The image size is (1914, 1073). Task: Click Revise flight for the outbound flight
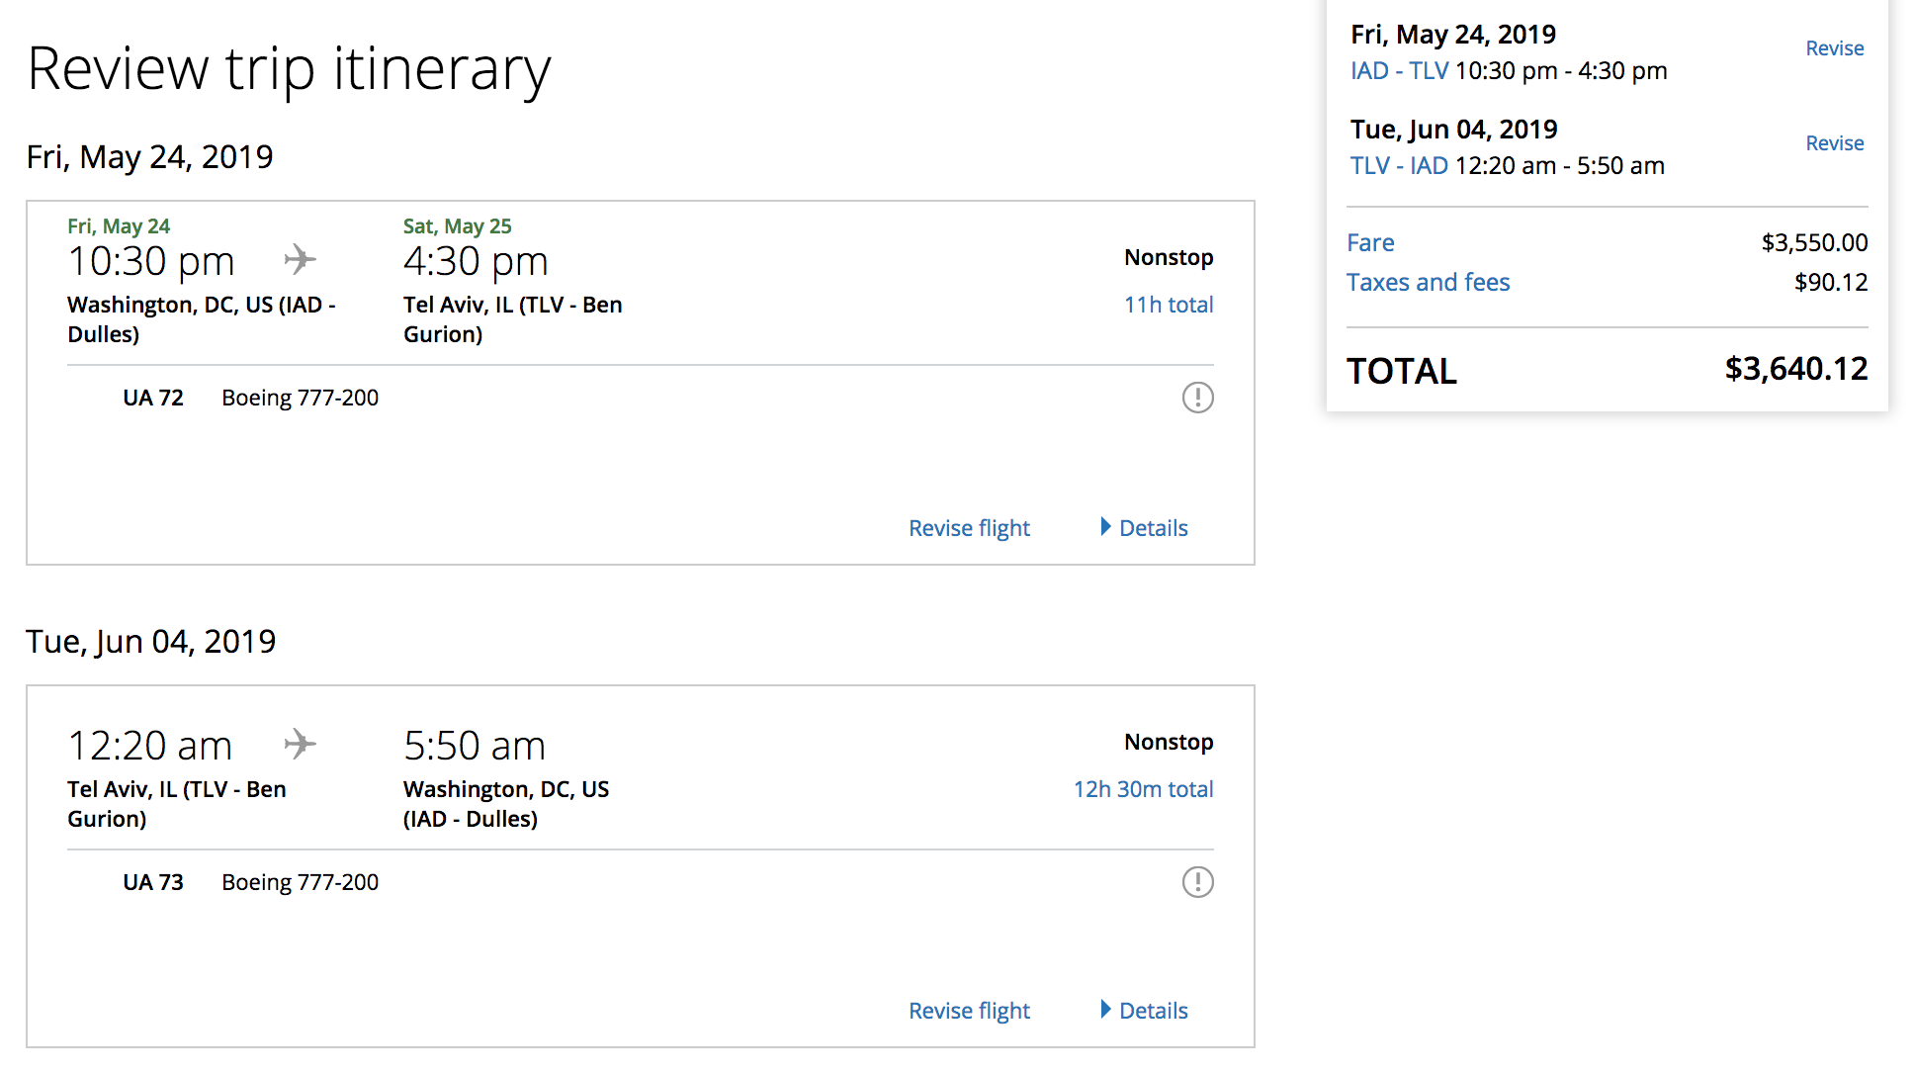click(969, 528)
